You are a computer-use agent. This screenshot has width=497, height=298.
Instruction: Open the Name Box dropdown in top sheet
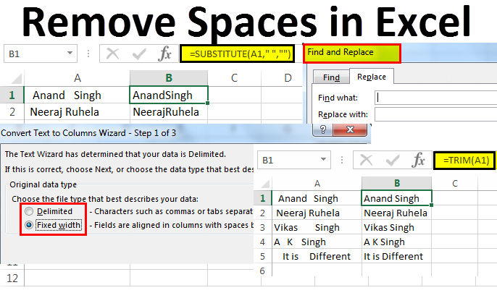click(70, 53)
